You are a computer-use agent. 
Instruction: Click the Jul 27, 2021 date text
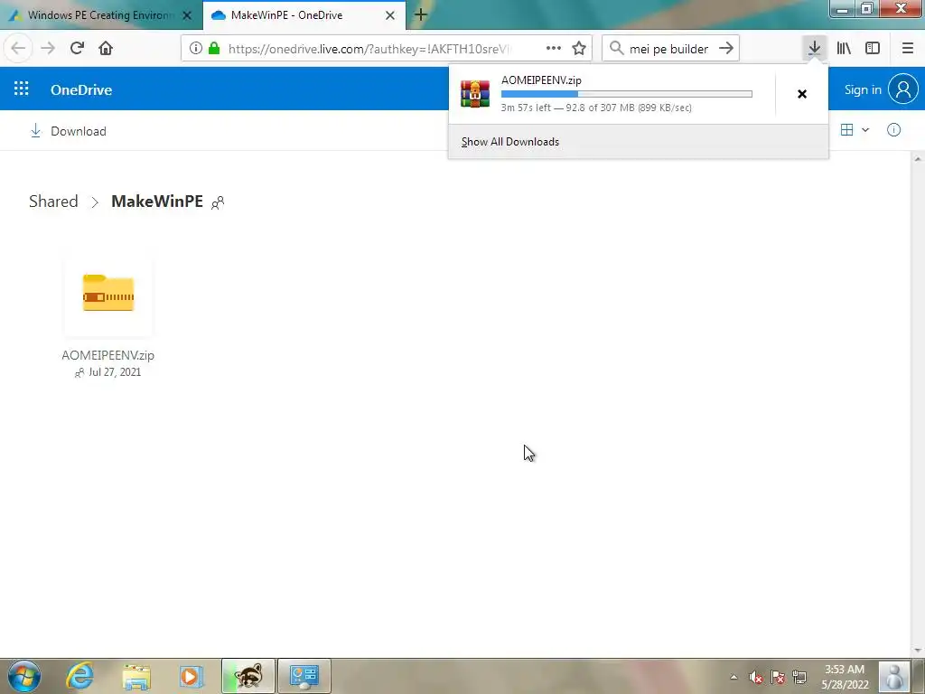115,372
